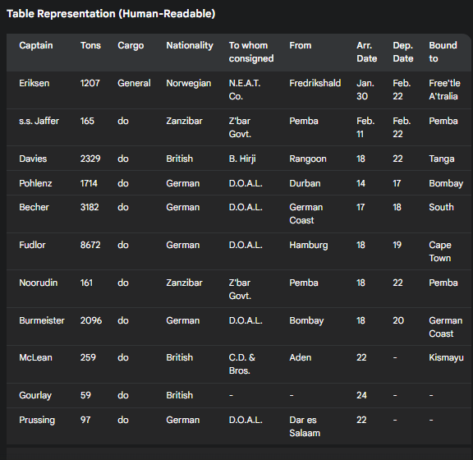Click consignee 'C.D. & Bros.'
Viewport: 473px width, 460px height.
click(x=242, y=364)
